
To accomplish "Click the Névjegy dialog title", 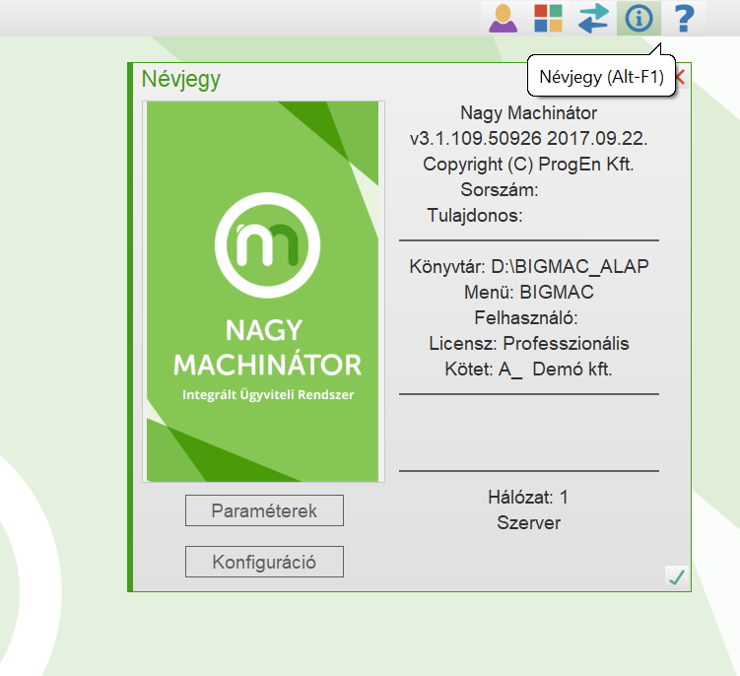I will coord(180,79).
